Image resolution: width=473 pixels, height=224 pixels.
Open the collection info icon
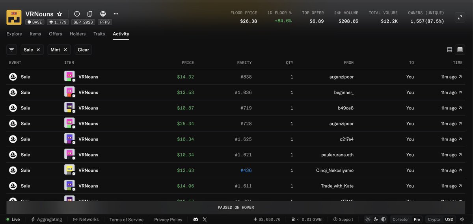pos(77,14)
